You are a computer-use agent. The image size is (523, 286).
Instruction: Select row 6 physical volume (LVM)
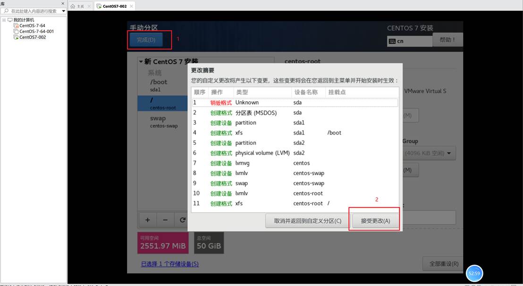click(295, 153)
